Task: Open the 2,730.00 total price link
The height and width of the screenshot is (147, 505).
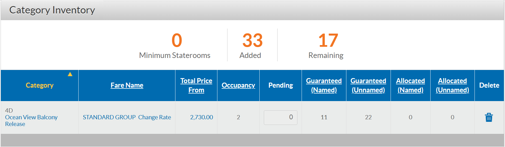Action: click(x=201, y=117)
